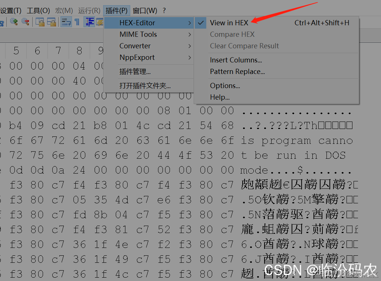Expand the HEX-Editor submenu arrow
The image size is (381, 281).
pos(190,23)
